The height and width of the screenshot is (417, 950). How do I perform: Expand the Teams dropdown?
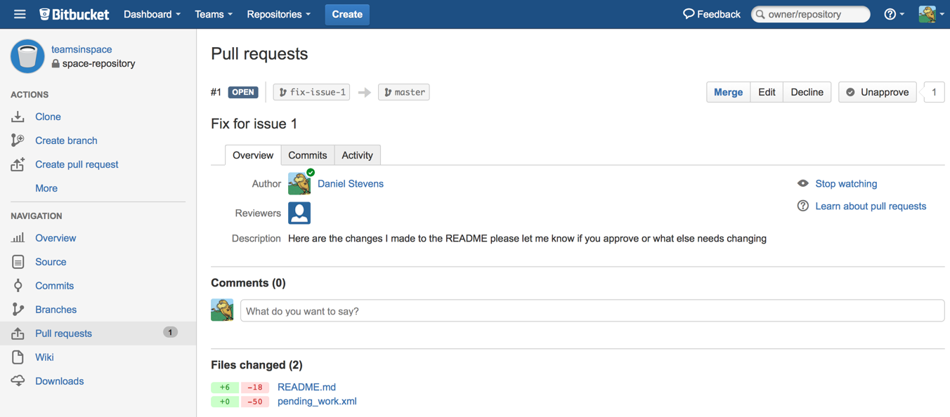click(x=213, y=13)
